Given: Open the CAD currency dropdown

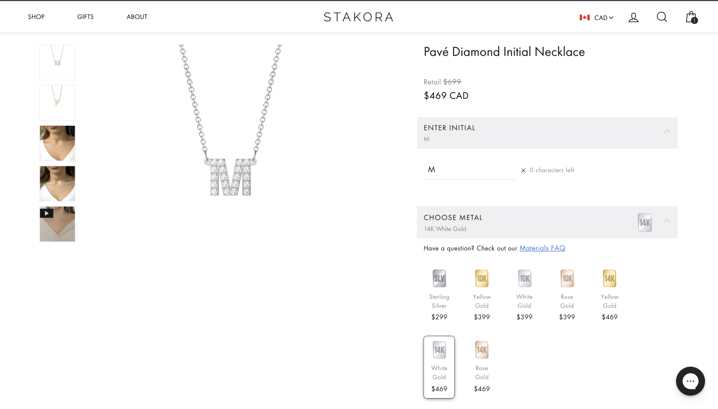Looking at the screenshot, I should [597, 18].
